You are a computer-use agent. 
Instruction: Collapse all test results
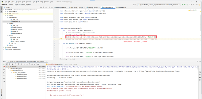pos(21,64)
